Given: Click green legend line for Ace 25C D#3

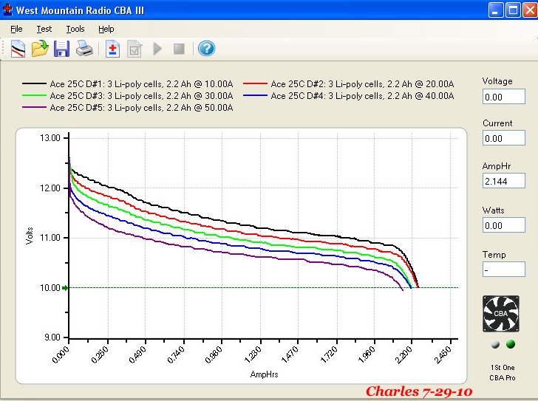Looking at the screenshot, I should pos(34,95).
